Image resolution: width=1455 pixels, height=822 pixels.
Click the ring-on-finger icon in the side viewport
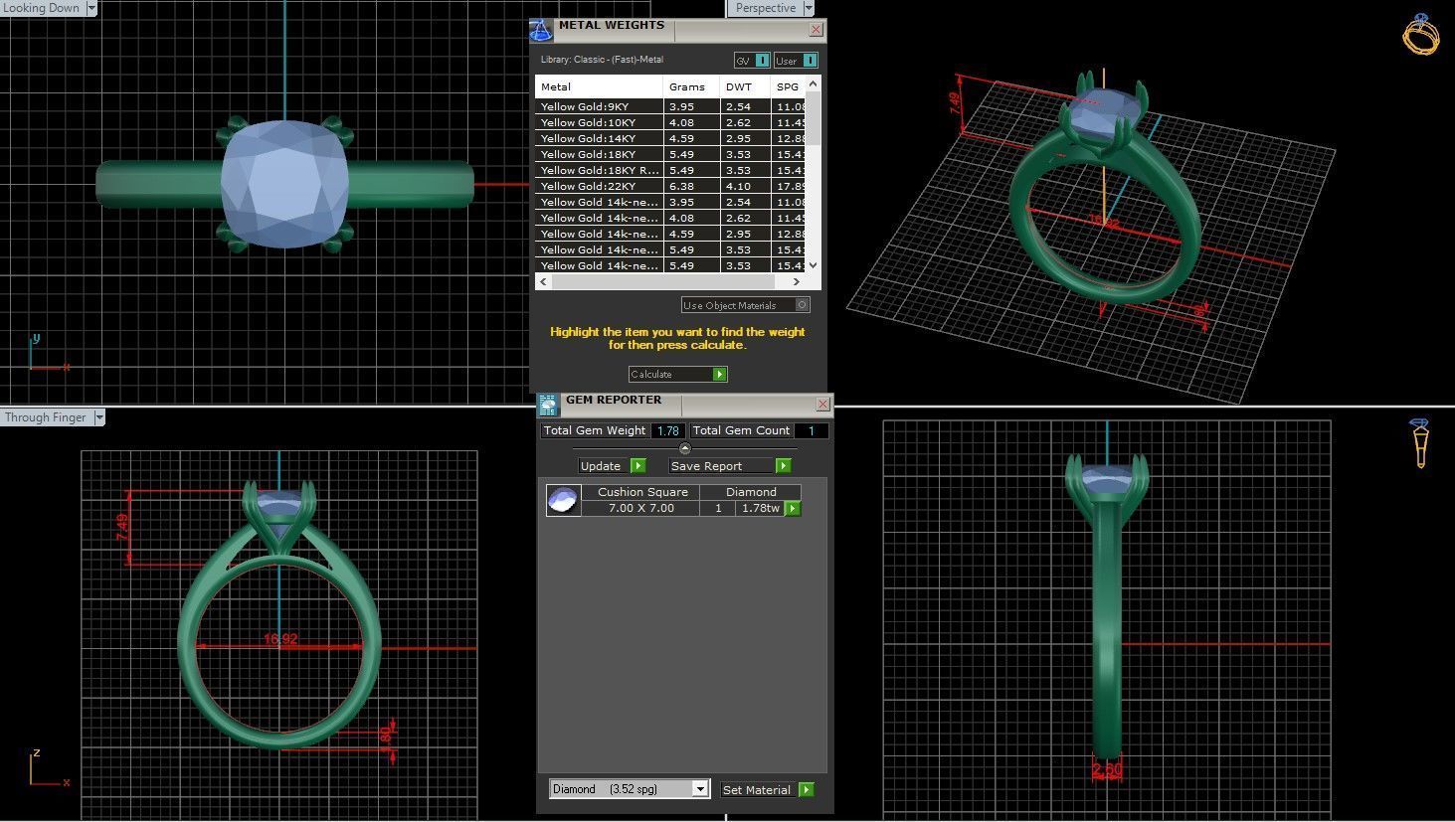click(1419, 443)
